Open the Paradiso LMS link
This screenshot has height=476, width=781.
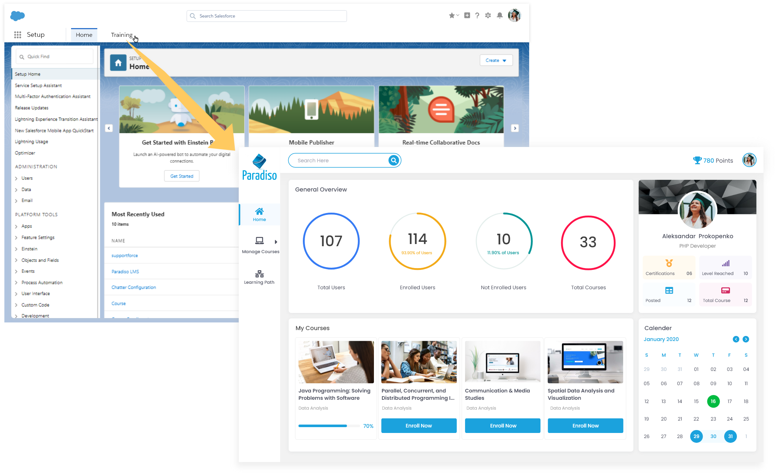pos(125,272)
